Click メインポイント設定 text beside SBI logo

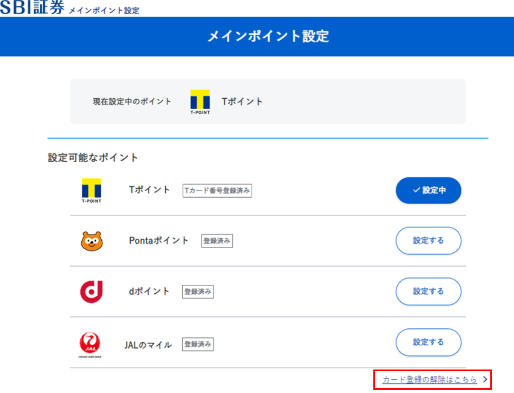click(x=104, y=10)
